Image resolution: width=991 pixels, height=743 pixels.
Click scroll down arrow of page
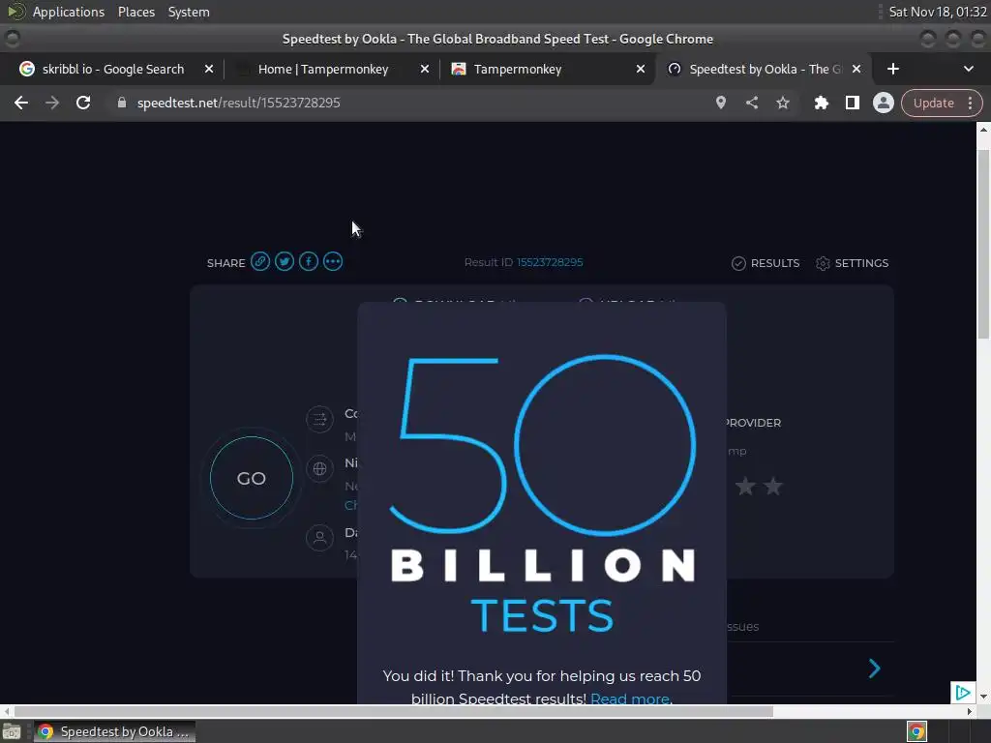pos(983,697)
